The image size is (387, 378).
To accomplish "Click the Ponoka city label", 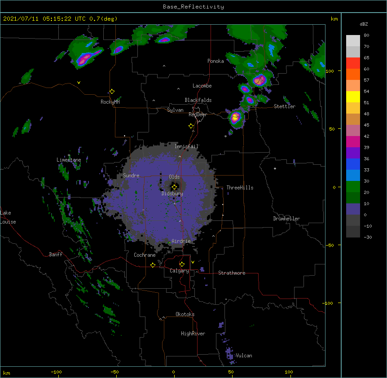I will click(215, 61).
